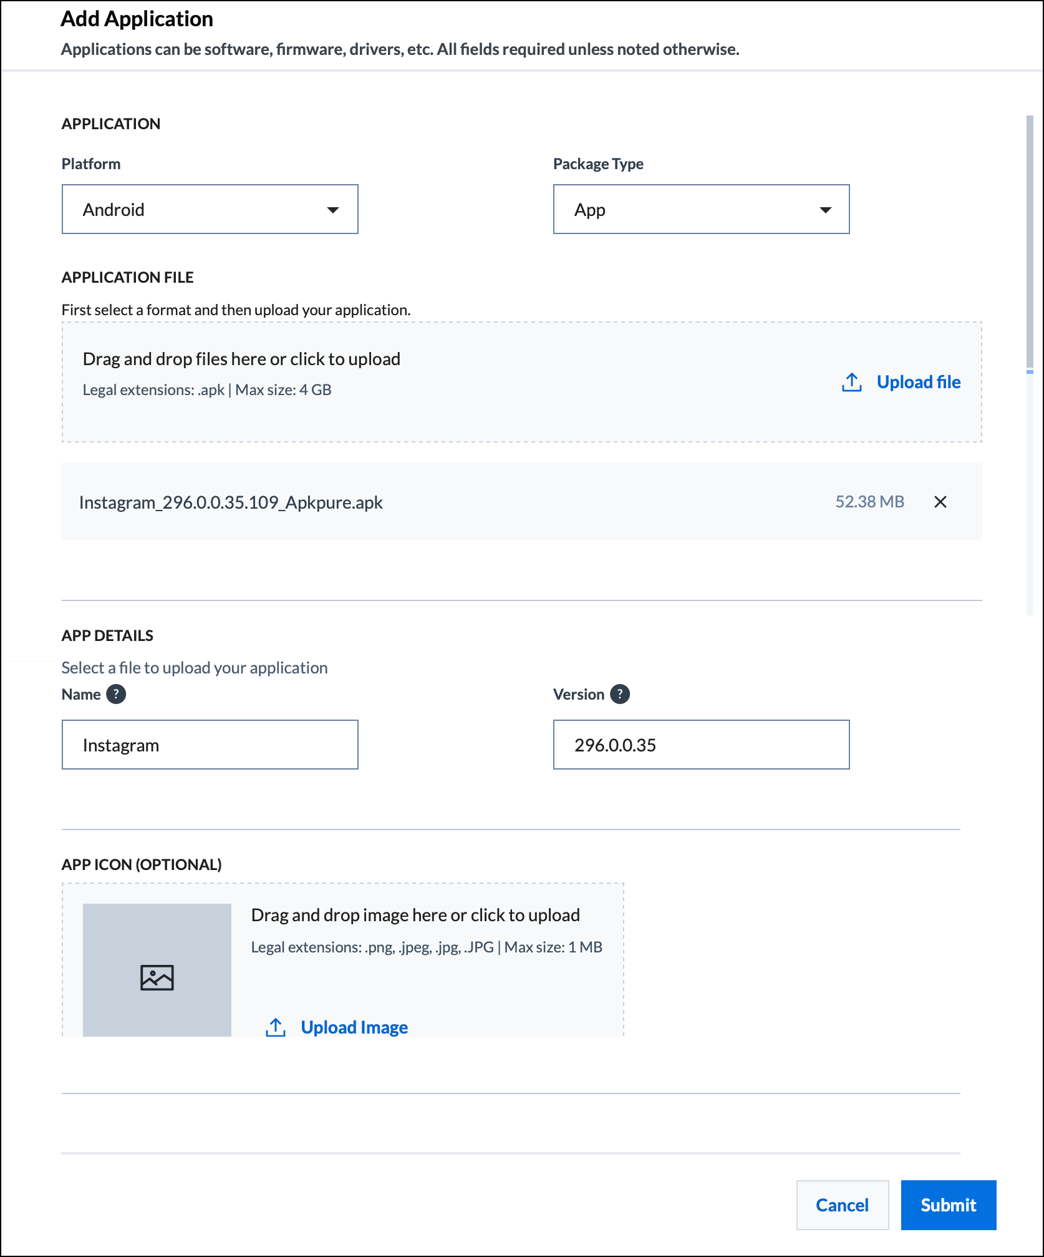Click the Name field help icon

pos(116,694)
